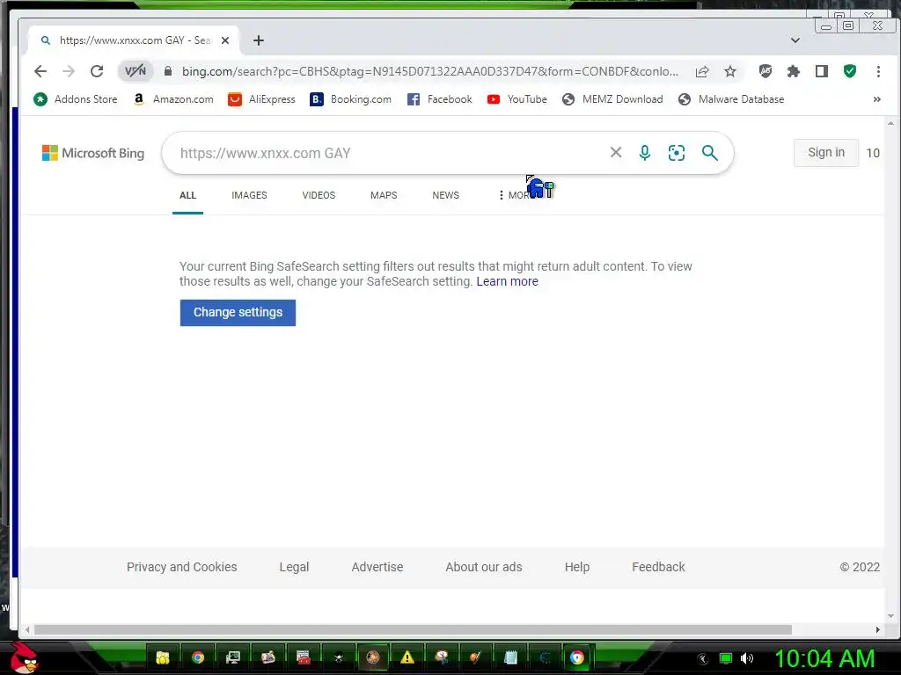Open the ad blocker extension icon
The width and height of the screenshot is (901, 675).
click(x=765, y=71)
